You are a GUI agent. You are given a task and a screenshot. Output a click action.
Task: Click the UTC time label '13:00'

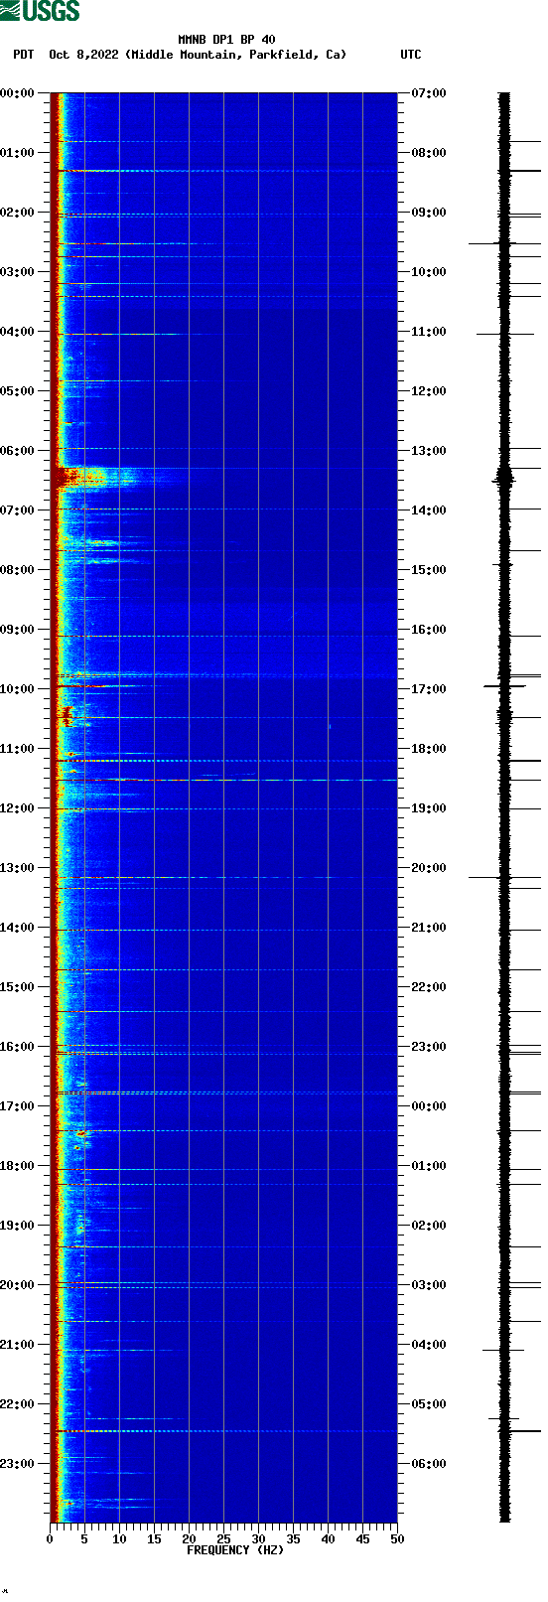(x=429, y=451)
